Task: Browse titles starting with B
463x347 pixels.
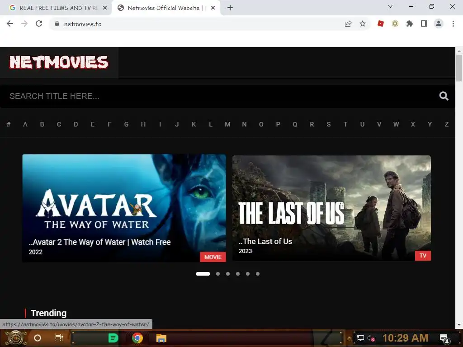Action: pyautogui.click(x=42, y=124)
